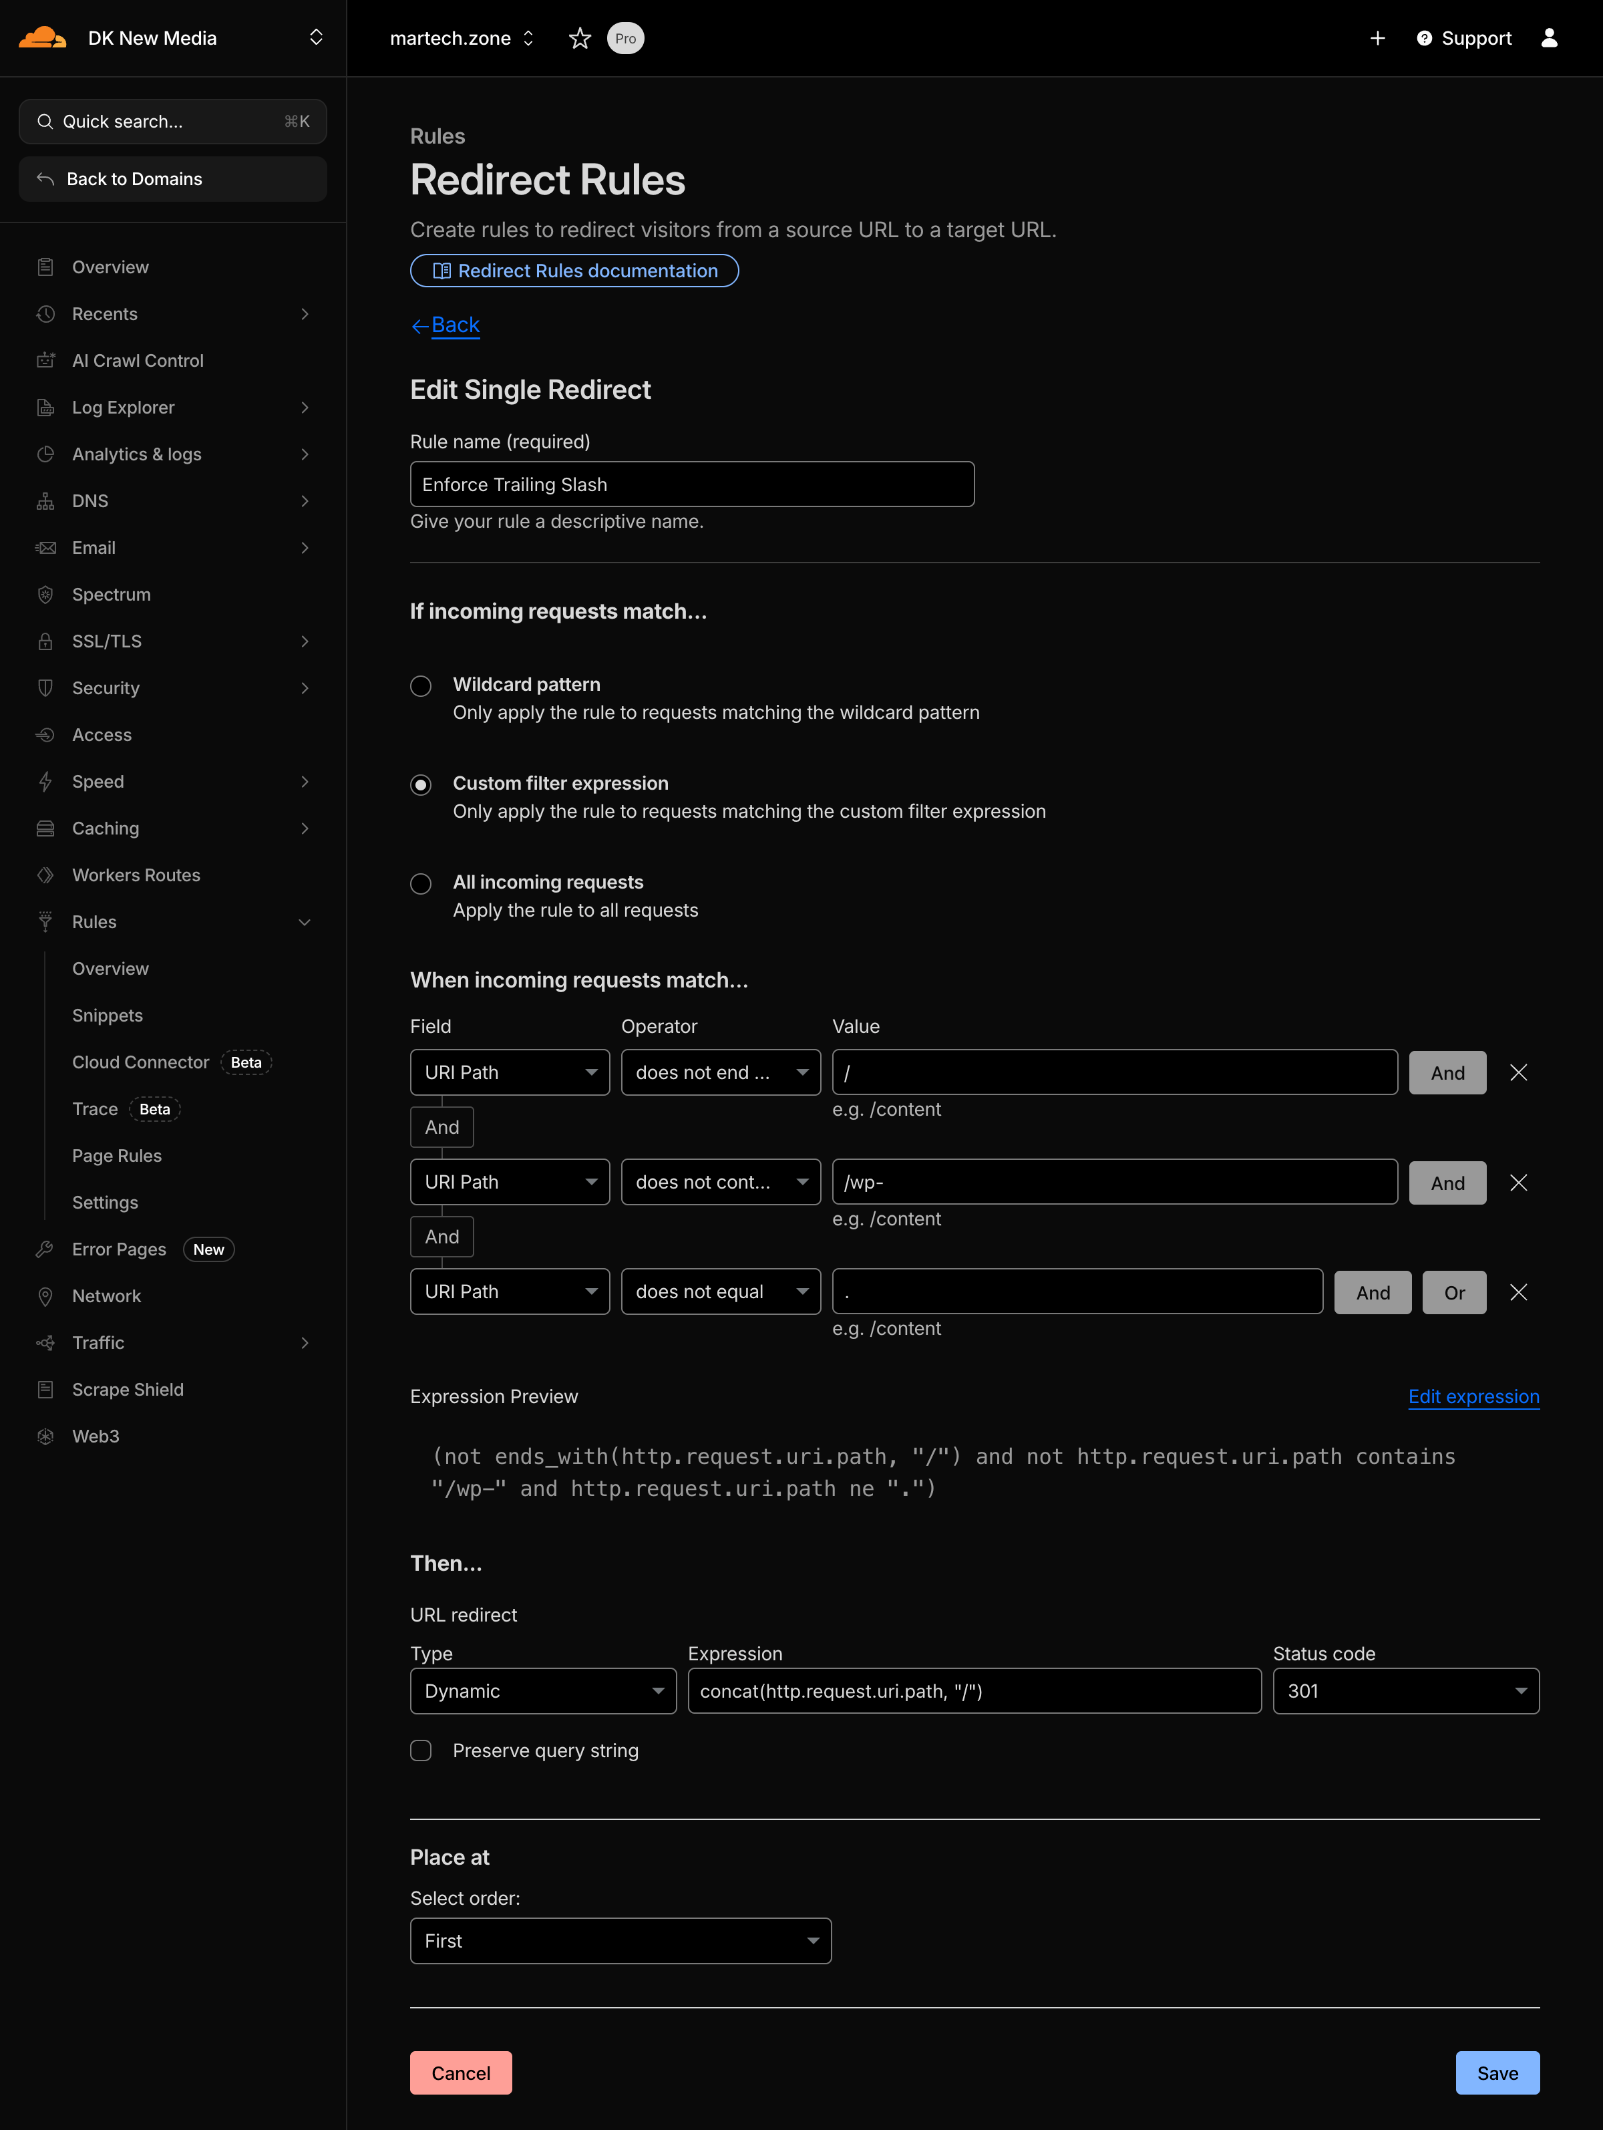Click the Rules funnel icon in the sidebar
Image resolution: width=1603 pixels, height=2130 pixels.
pos(45,921)
